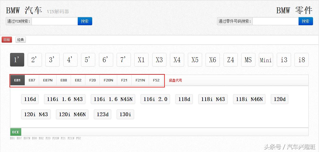Image resolution: width=319 pixels, height=152 pixels.
Task: Choose the X1 model tile
Action: [x=141, y=60]
